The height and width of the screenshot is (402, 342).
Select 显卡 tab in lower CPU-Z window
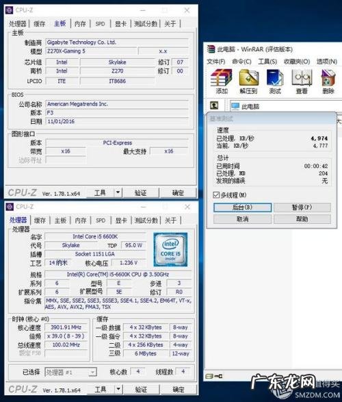point(121,221)
